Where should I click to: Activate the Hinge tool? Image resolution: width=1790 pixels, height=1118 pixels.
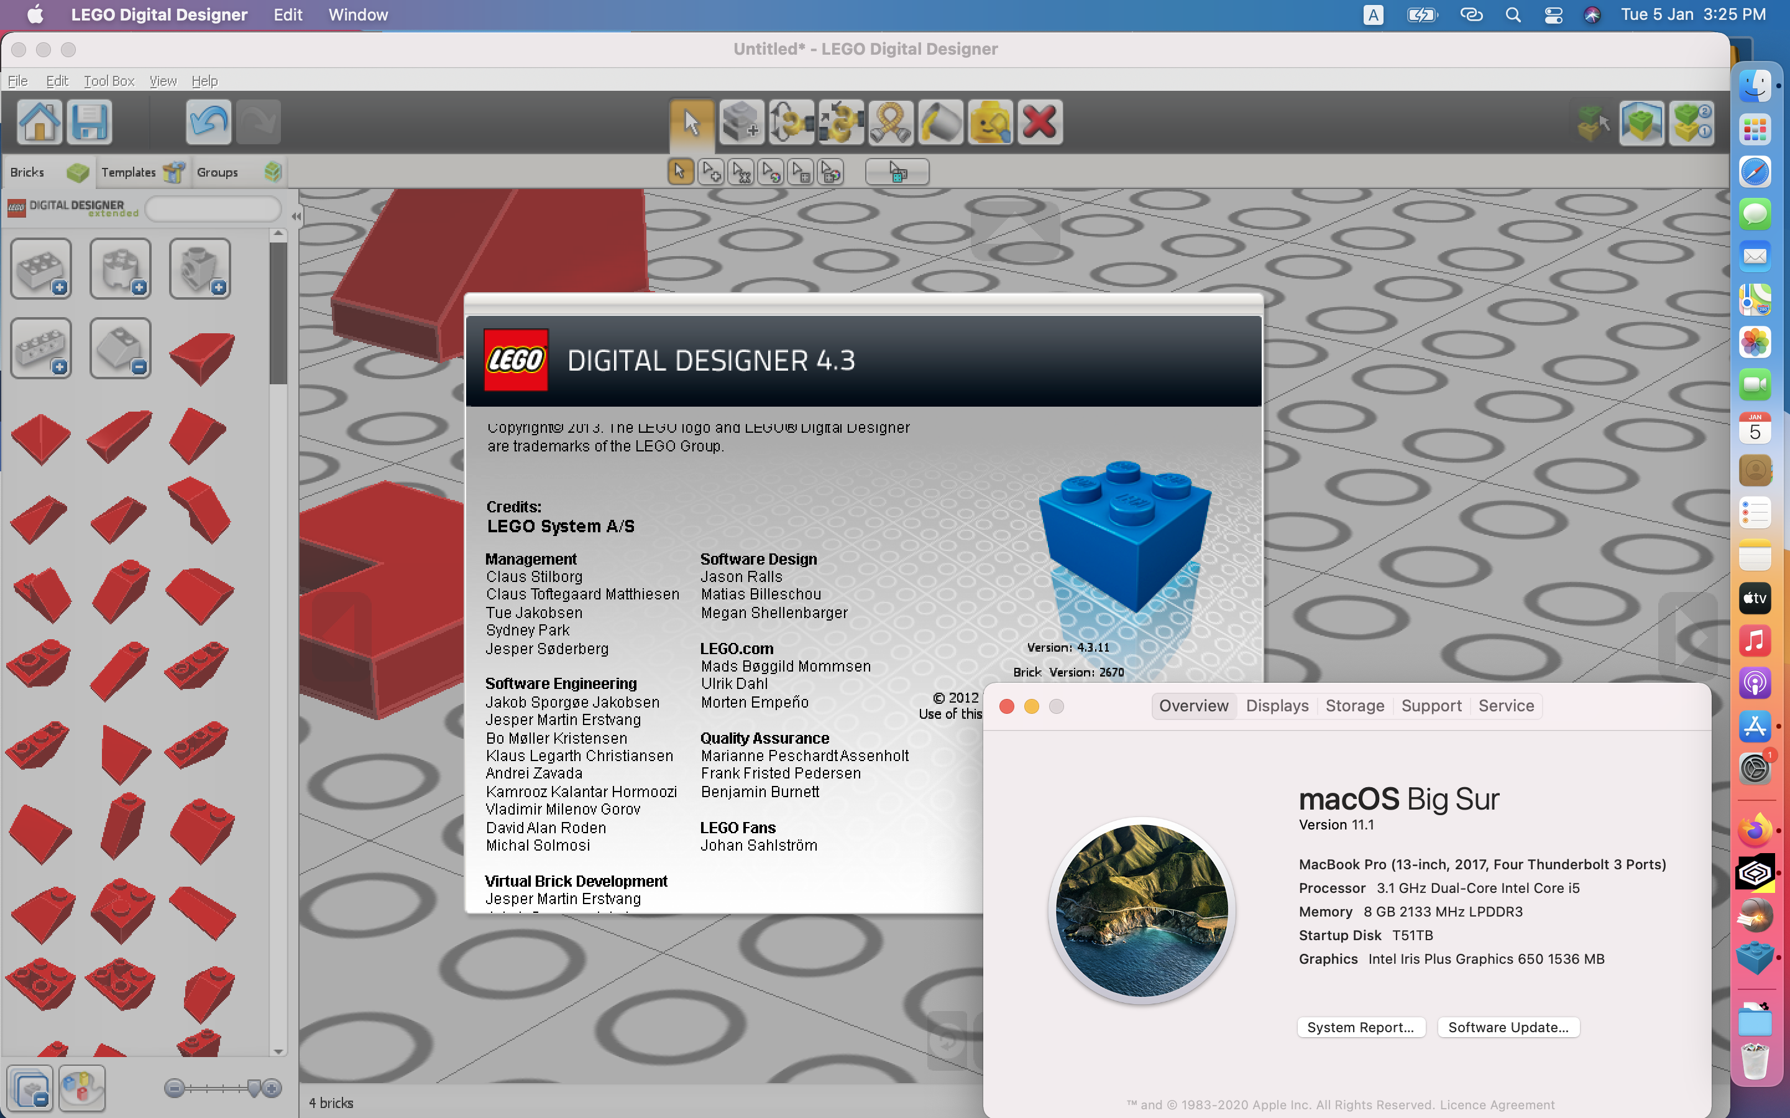pos(791,122)
